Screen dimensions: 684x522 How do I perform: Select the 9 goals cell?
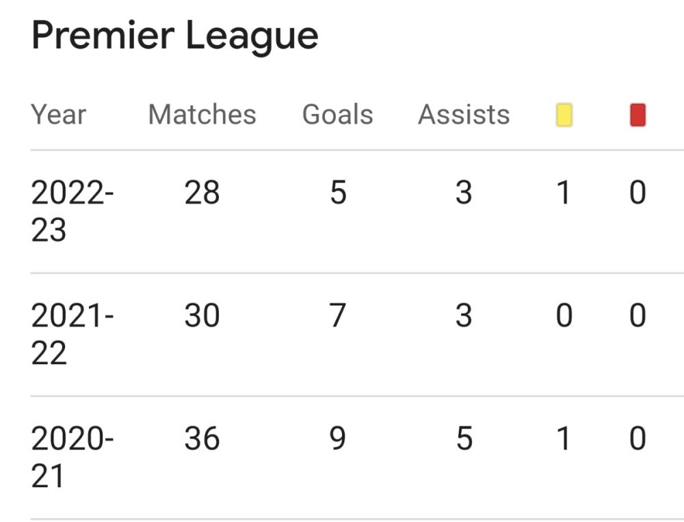coord(338,439)
